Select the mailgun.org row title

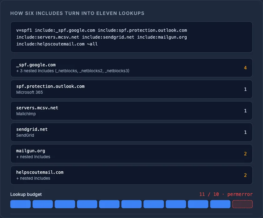31,151
